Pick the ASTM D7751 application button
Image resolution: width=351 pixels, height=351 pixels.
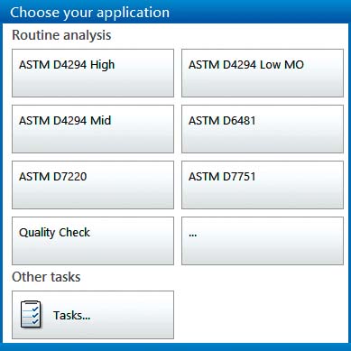pyautogui.click(x=263, y=185)
